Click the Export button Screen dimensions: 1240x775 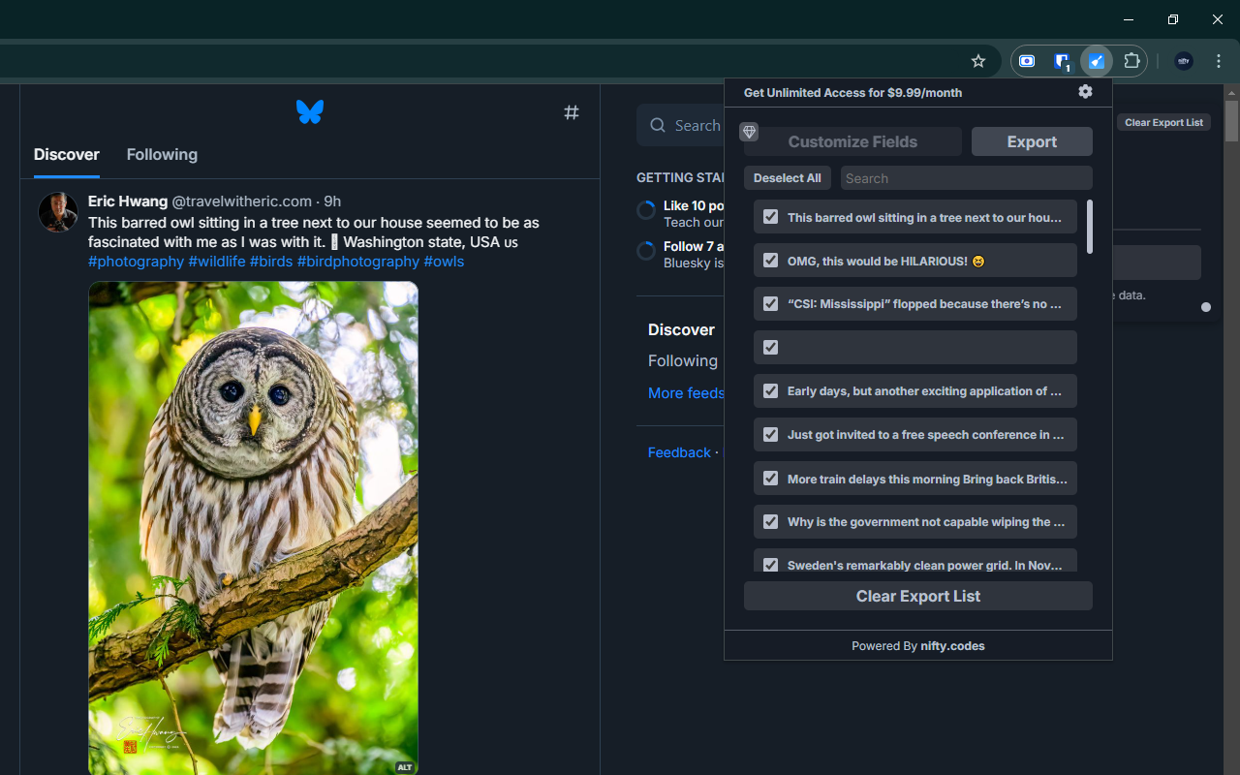point(1032,141)
